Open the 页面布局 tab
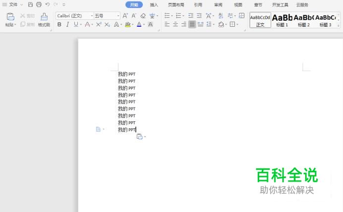This screenshot has width=343, height=212. point(176,4)
